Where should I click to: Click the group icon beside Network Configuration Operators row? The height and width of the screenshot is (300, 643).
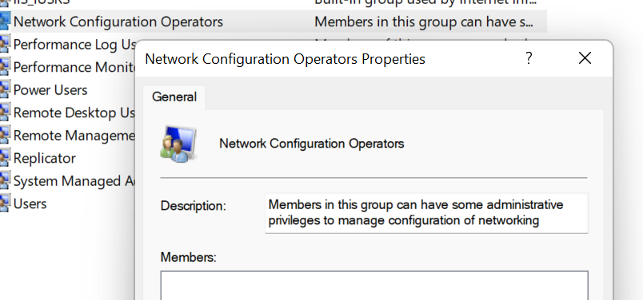pos(5,22)
